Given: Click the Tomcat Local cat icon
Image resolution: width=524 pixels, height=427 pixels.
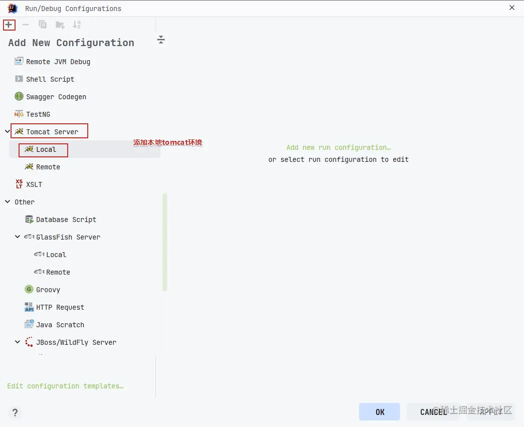Looking at the screenshot, I should coord(29,149).
